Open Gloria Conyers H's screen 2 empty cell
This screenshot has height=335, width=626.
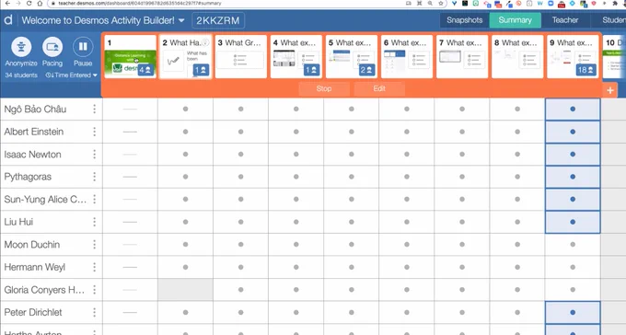(186, 290)
